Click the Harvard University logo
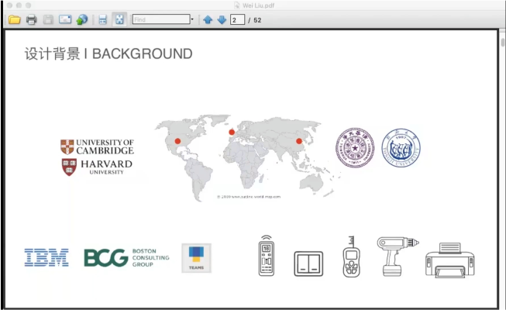 pos(97,167)
